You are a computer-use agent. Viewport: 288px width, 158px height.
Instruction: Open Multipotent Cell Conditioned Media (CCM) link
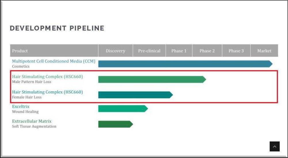point(54,61)
